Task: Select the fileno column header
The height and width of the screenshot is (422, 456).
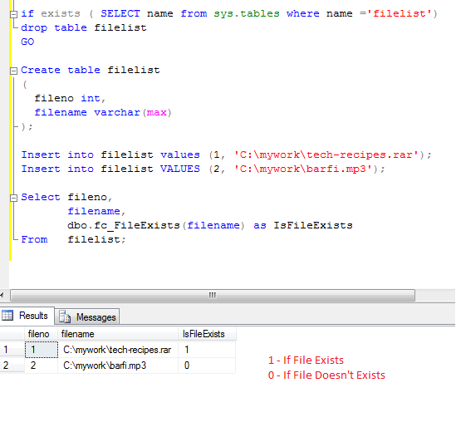Action: (42, 334)
